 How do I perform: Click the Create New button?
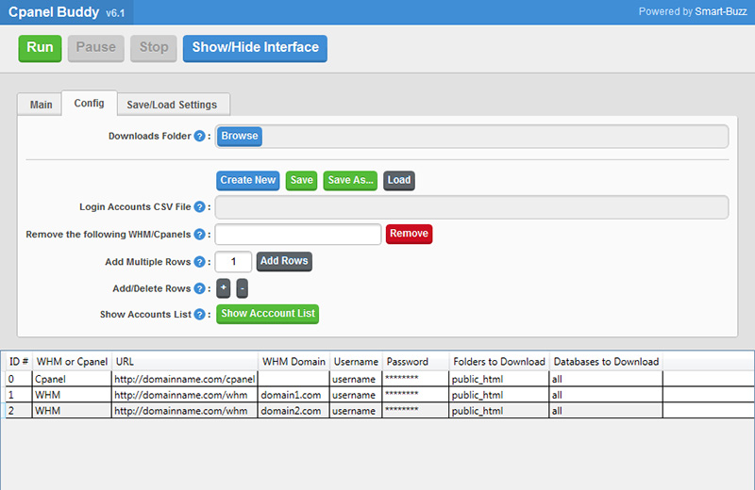click(x=248, y=180)
